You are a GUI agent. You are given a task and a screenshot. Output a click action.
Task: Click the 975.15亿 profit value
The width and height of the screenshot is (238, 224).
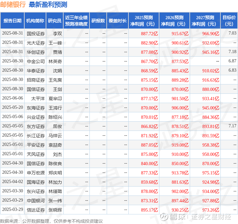click(x=211, y=173)
